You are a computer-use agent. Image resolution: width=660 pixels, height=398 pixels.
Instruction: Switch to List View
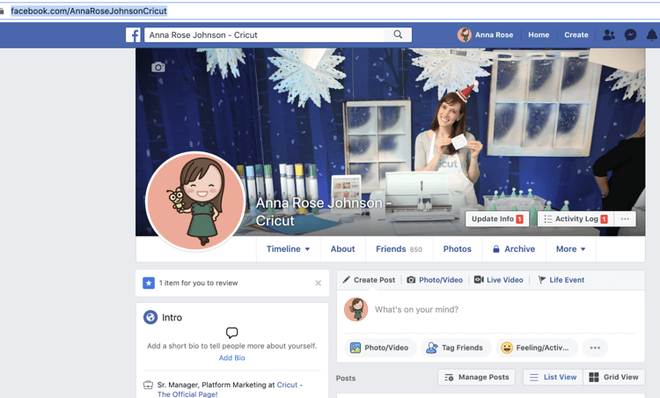[x=554, y=378]
